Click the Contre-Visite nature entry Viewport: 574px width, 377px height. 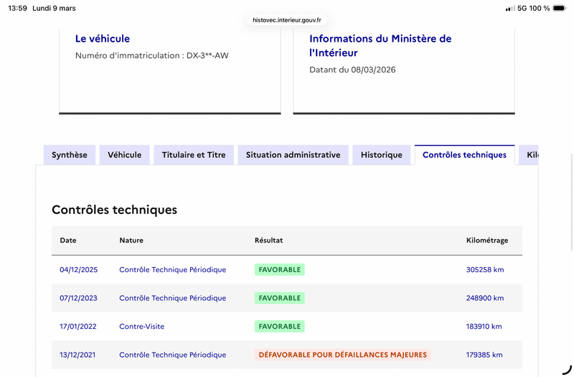tap(141, 327)
